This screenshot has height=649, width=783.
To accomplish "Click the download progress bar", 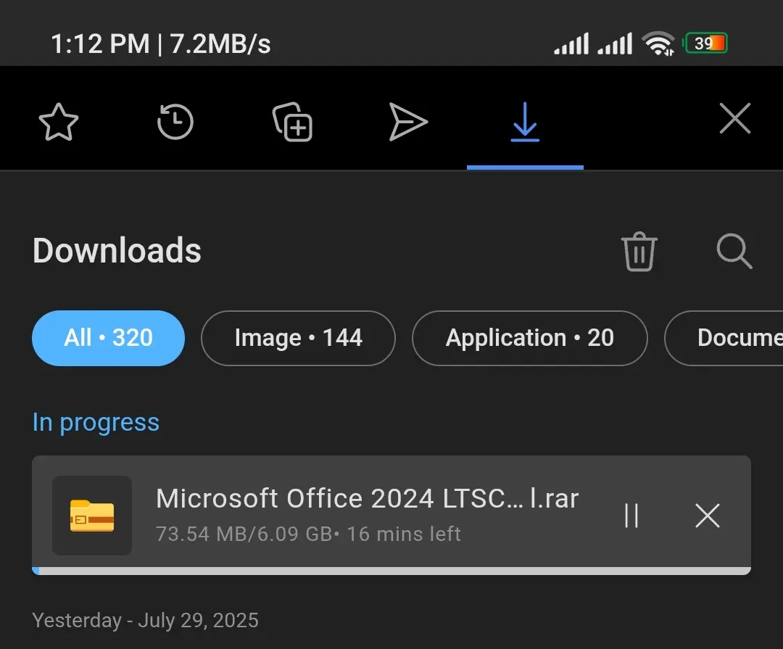I will tap(391, 571).
